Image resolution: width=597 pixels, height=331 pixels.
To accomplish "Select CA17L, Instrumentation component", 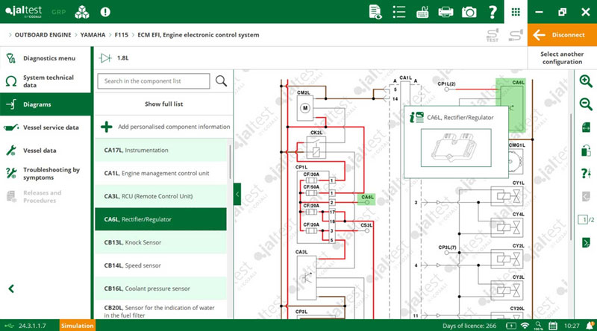I will 160,151.
